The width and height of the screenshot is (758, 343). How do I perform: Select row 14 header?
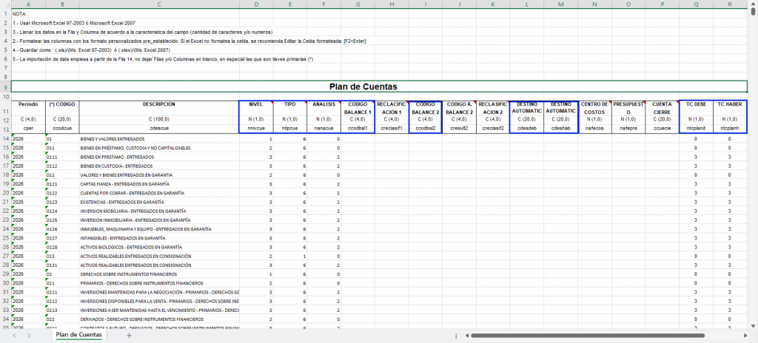coord(5,139)
